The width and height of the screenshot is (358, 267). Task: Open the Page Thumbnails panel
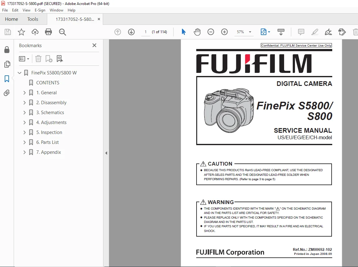(x=7, y=64)
